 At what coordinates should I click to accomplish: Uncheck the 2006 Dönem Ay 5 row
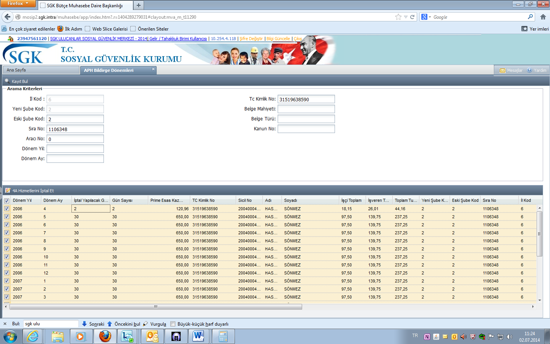coord(6,217)
